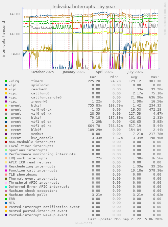Click the xenbus max value 217.78m

[156, 134]
